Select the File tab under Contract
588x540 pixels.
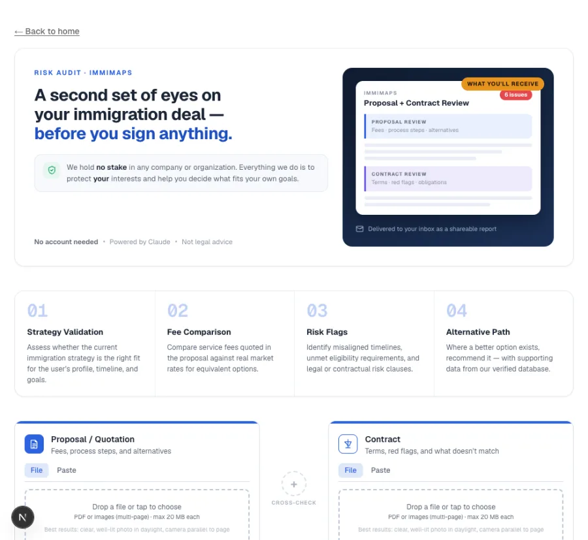pyautogui.click(x=351, y=470)
